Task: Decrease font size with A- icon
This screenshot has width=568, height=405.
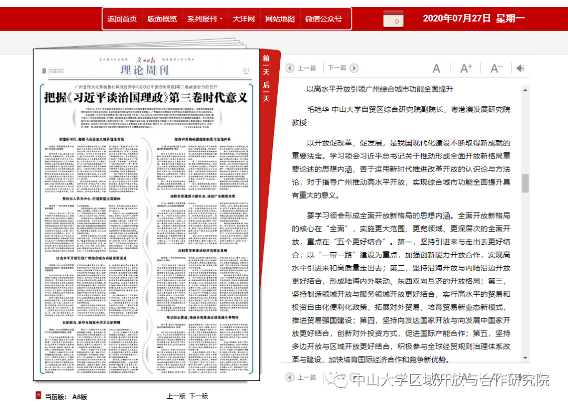Action: pyautogui.click(x=496, y=68)
